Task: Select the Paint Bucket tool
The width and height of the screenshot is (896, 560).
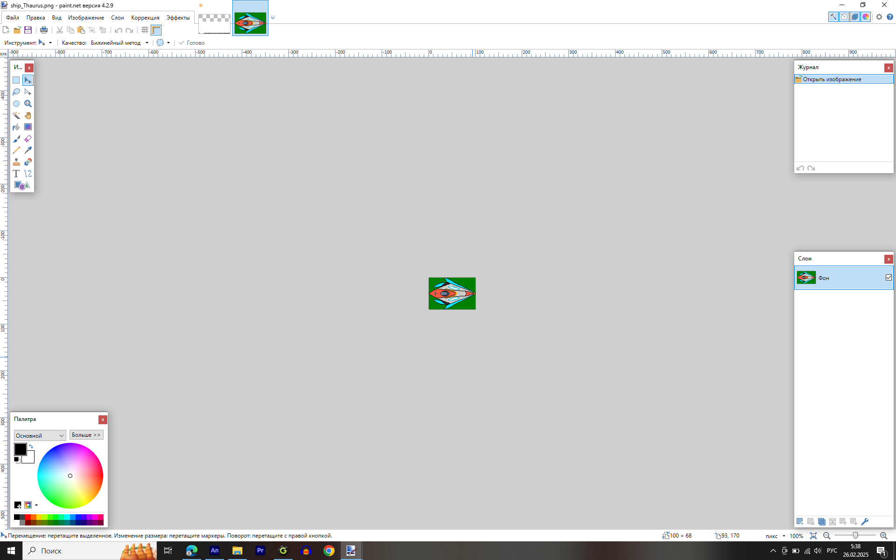Action: pos(16,127)
